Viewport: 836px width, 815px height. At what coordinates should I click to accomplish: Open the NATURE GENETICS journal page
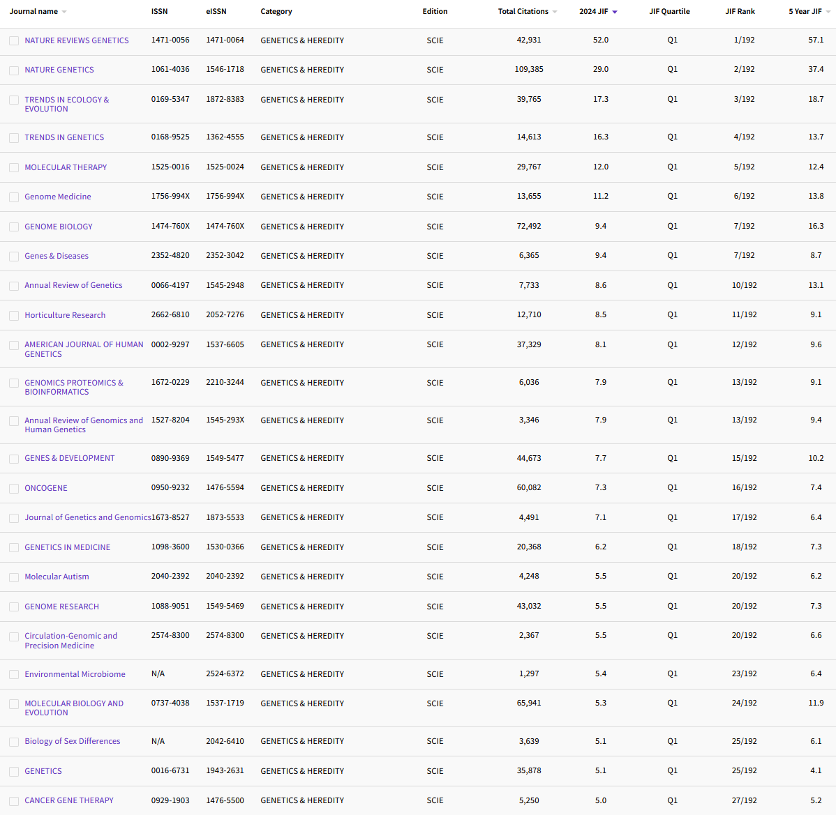(x=59, y=70)
